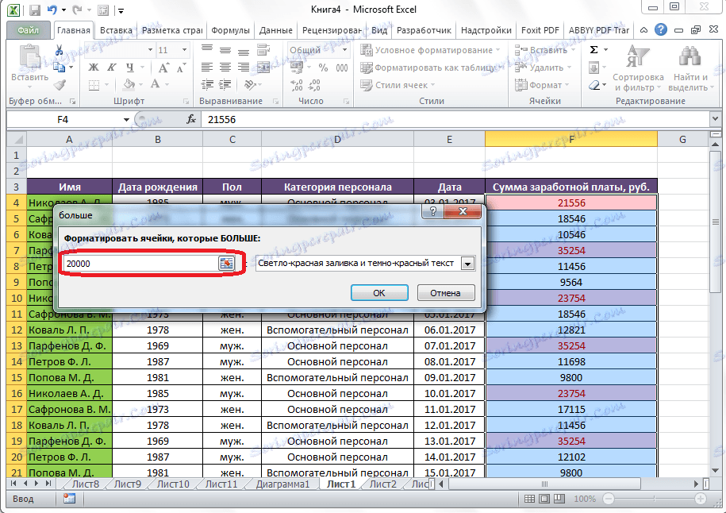Viewport: 726px width, 513px height.
Task: Click the Save icon in quick access toolbar
Action: pos(33,10)
